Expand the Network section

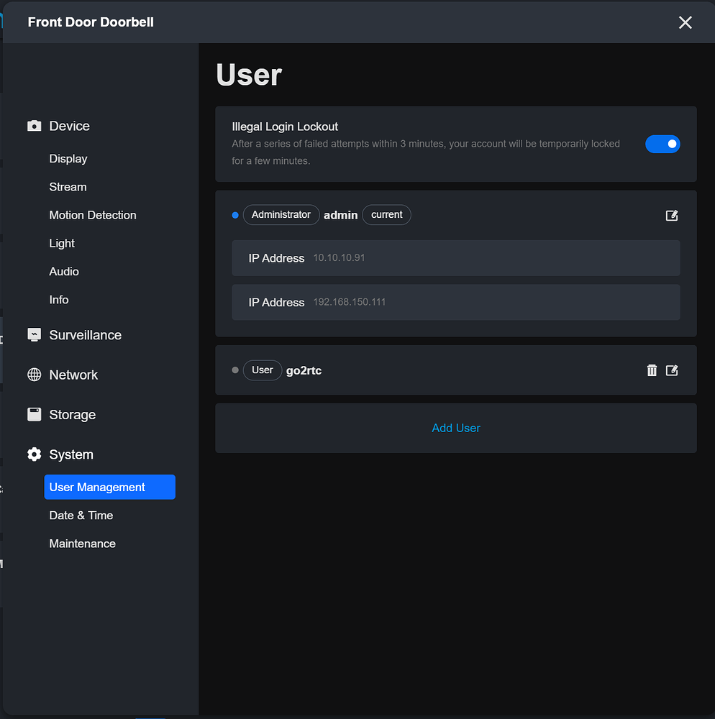(x=73, y=375)
